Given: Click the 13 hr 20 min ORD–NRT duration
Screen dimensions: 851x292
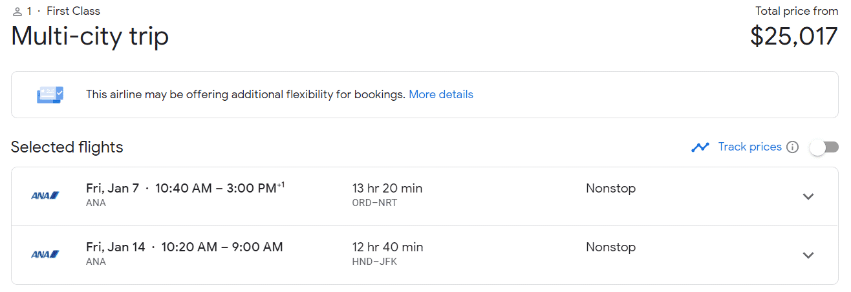Looking at the screenshot, I should (x=387, y=195).
